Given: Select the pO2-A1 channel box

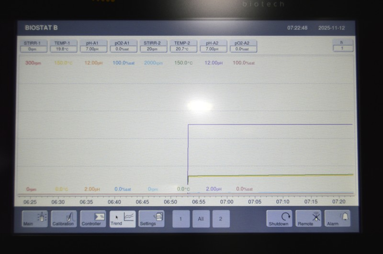Looking at the screenshot, I should pos(123,46).
